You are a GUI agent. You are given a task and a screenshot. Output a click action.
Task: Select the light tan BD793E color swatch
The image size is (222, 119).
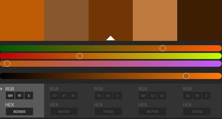click(155, 20)
